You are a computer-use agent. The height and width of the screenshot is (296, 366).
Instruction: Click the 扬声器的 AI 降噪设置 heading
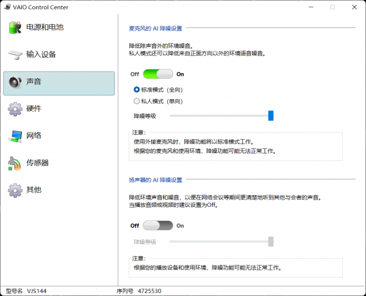pos(156,180)
